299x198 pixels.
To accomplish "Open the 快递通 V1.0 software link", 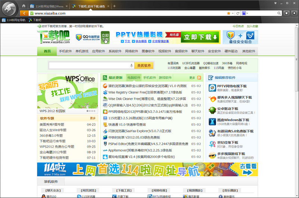I will 127,124.
